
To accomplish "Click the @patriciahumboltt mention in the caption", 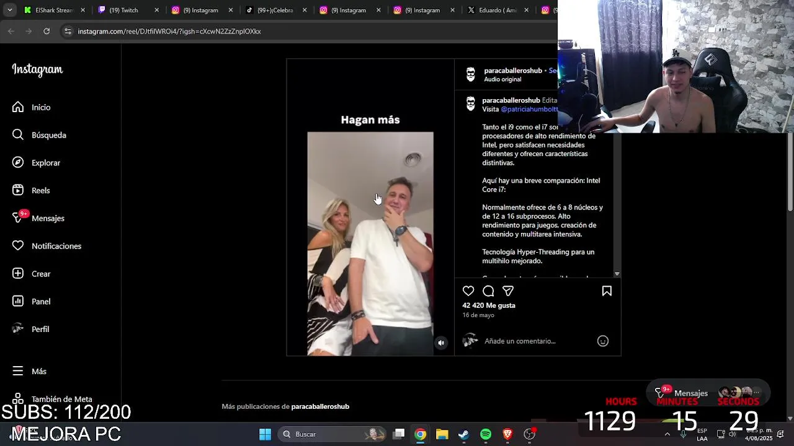I will coord(529,109).
